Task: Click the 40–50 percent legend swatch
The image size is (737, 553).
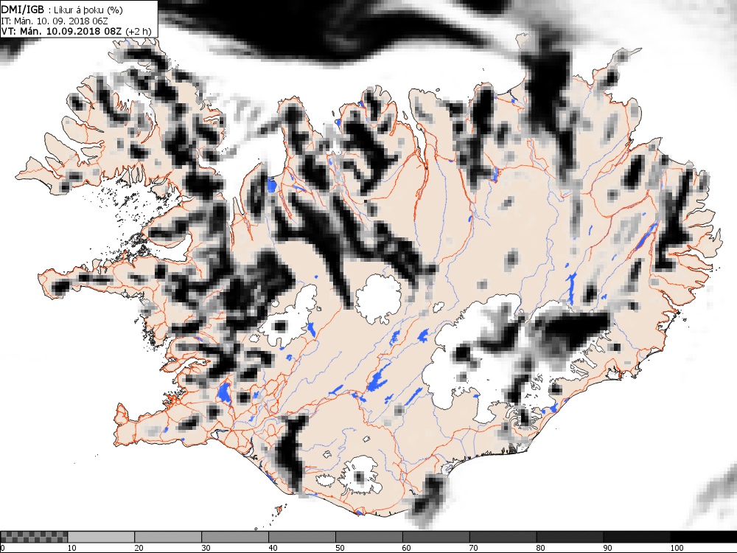Action: 301,537
